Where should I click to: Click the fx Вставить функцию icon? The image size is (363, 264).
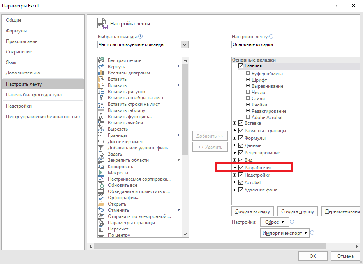coord(101,117)
